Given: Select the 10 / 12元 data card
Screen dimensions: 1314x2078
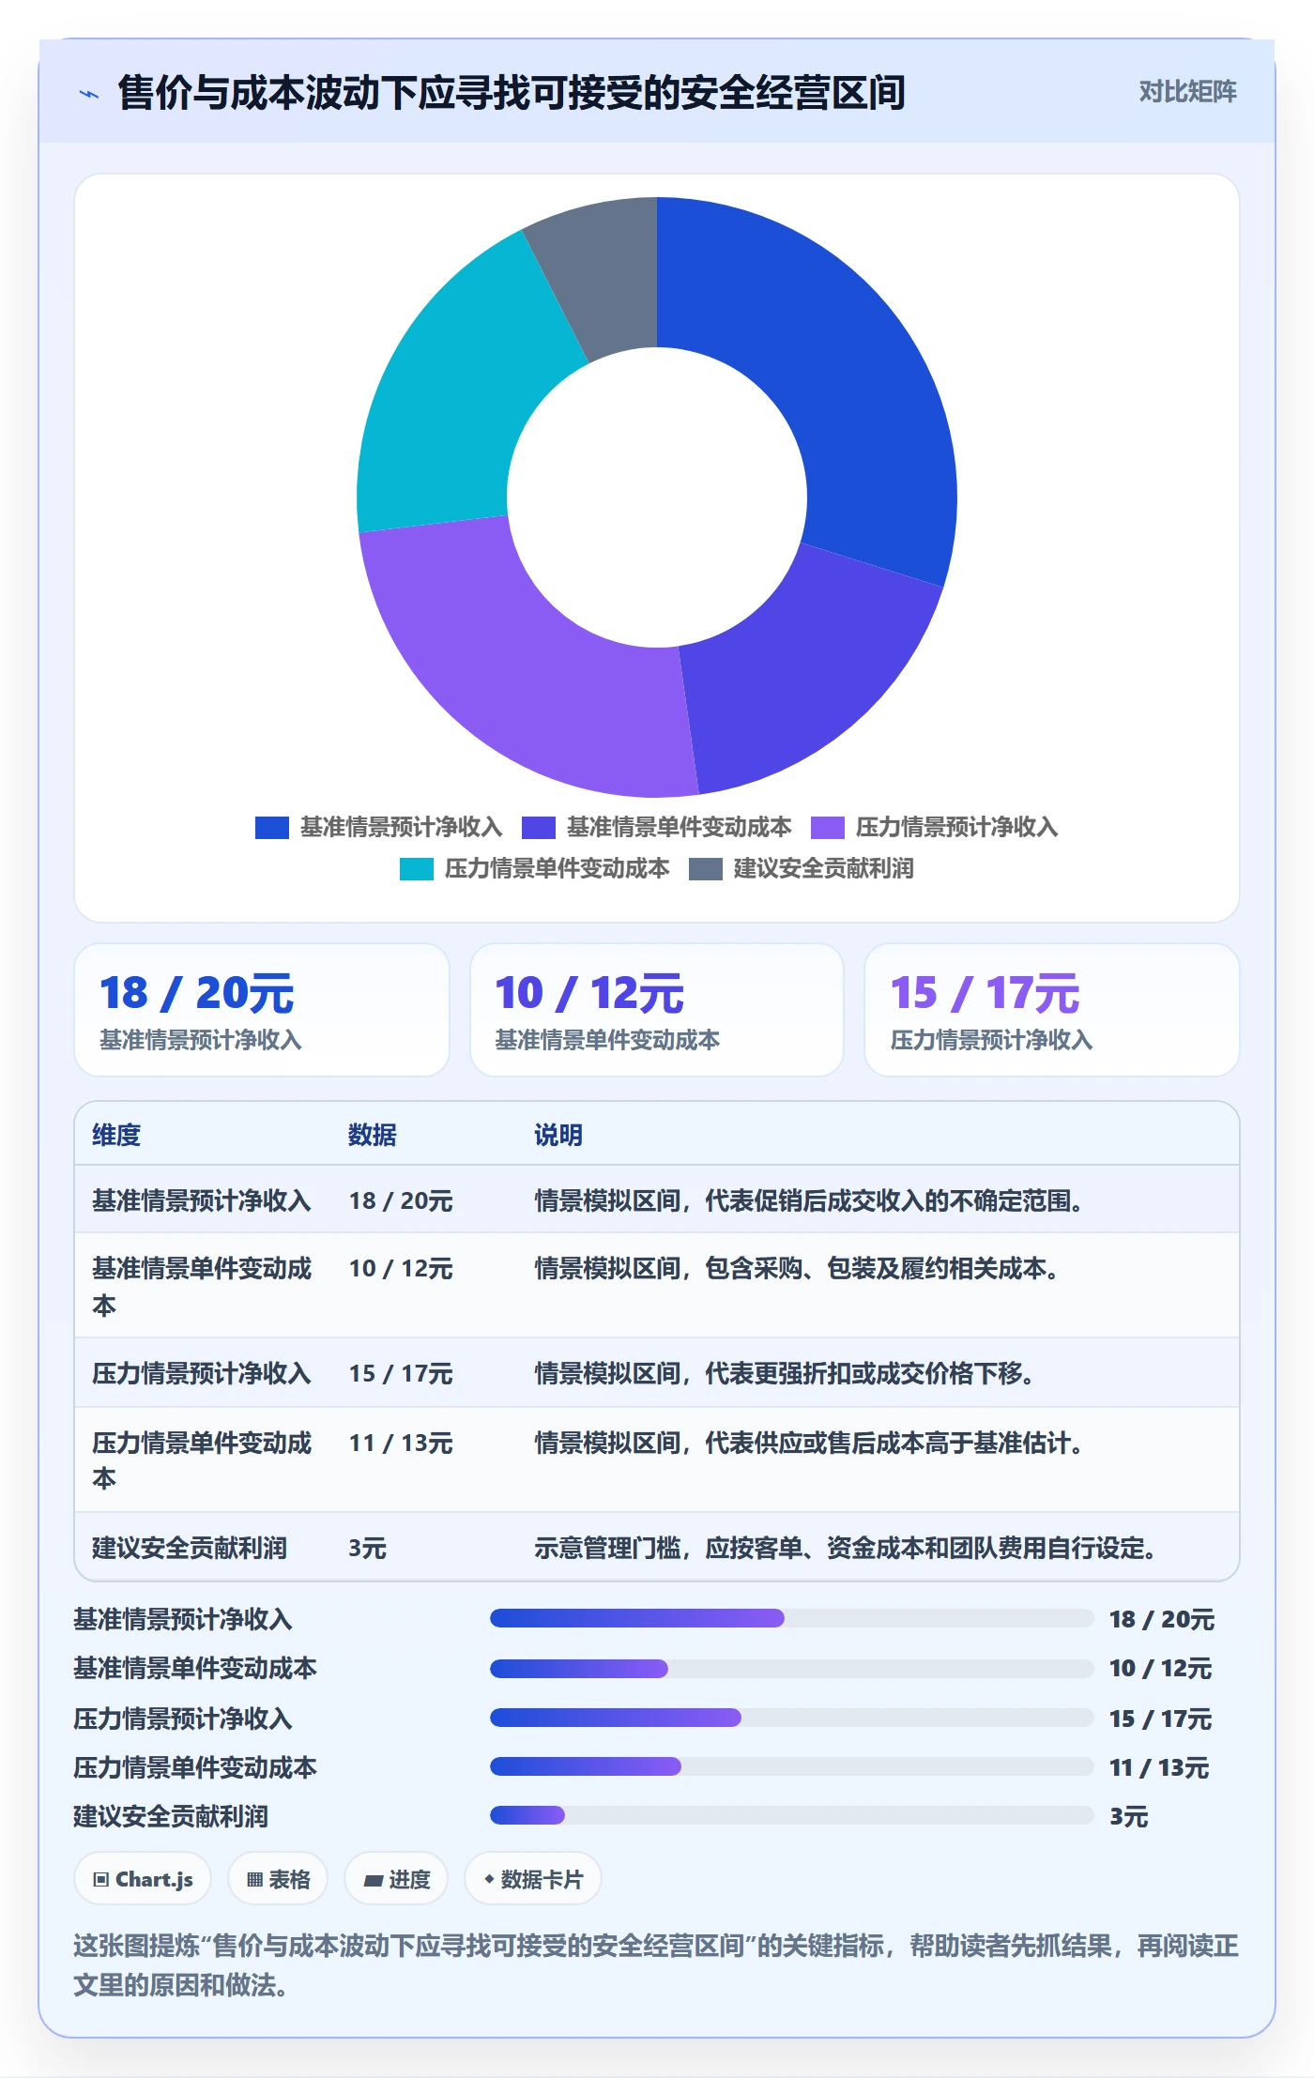Looking at the screenshot, I should pyautogui.click(x=657, y=1010).
